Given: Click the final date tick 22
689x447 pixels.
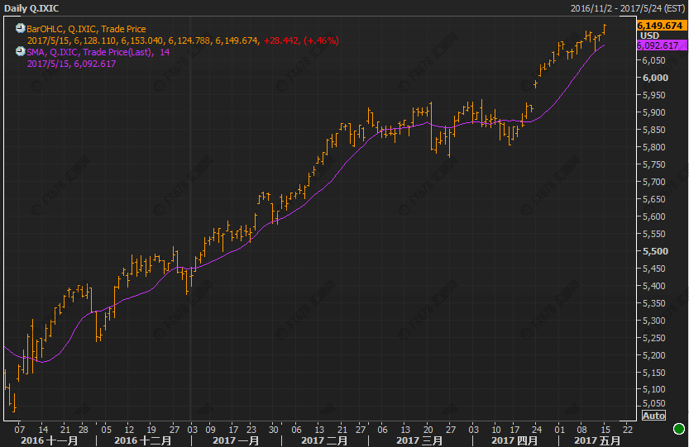Looking at the screenshot, I should pyautogui.click(x=628, y=430).
